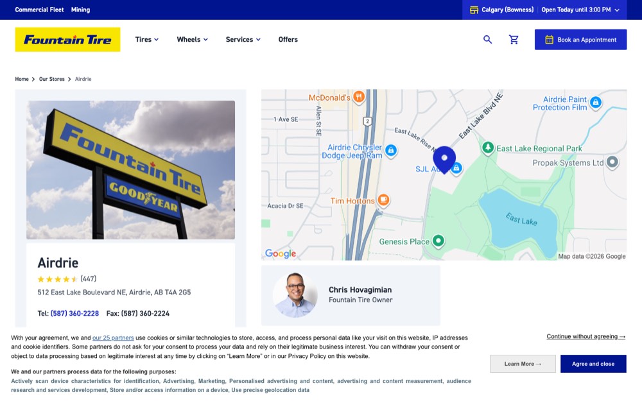The height and width of the screenshot is (401, 642).
Task: Click the Genesis Place map pin
Action: pos(438,241)
